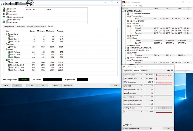Open the GPU Temperature sensor dropdown
The height and width of the screenshot is (131, 193).
(x=142, y=82)
